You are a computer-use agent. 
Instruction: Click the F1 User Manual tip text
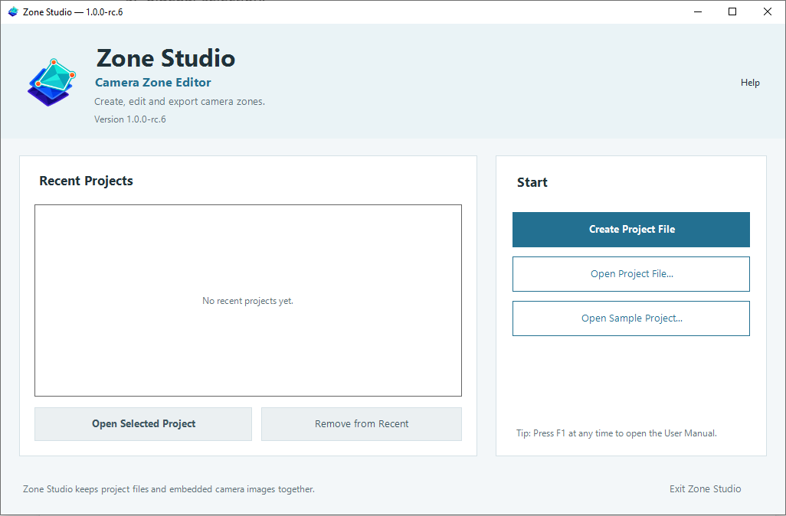pyautogui.click(x=617, y=433)
